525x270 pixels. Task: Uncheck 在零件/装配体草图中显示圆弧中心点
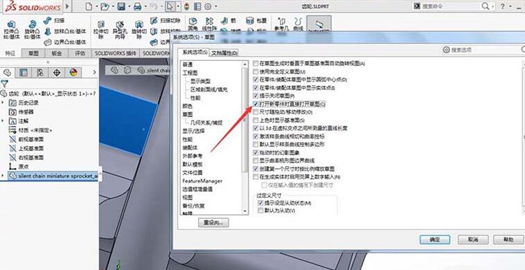click(x=256, y=80)
